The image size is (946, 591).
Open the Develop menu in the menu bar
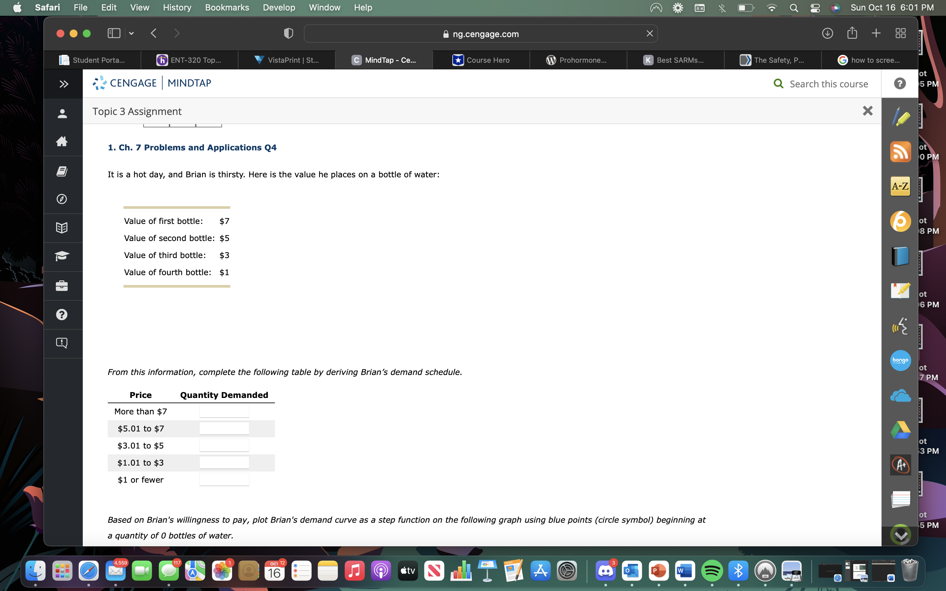tap(279, 8)
